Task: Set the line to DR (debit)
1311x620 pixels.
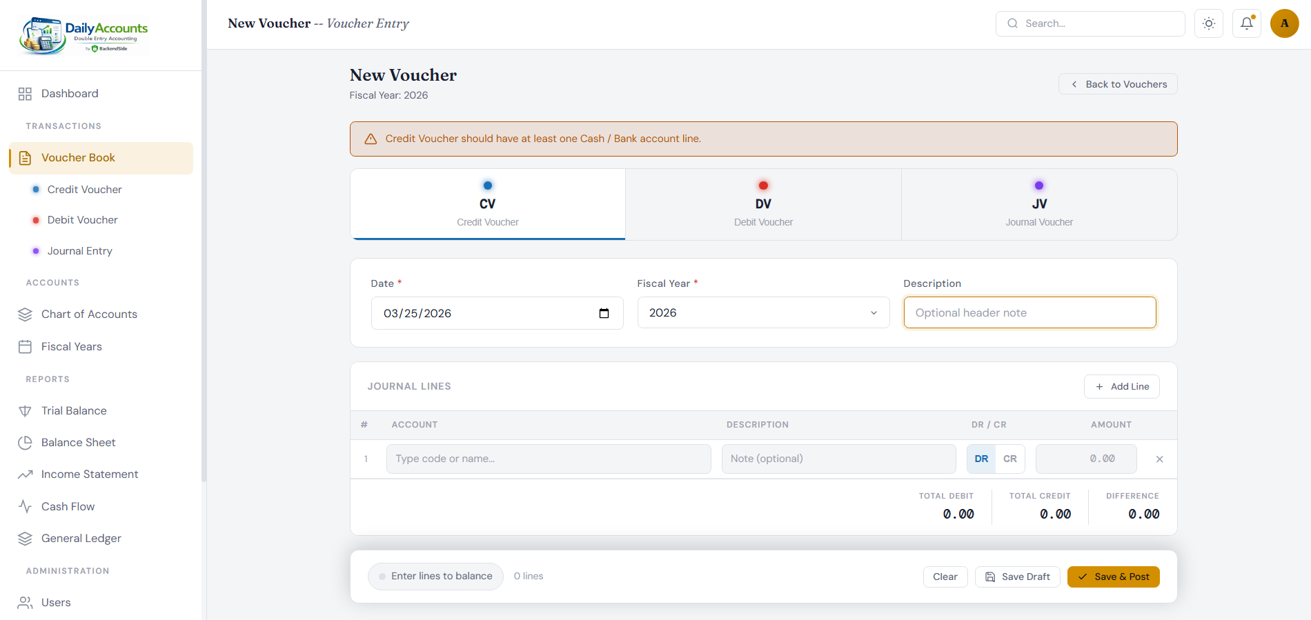Action: [x=981, y=459]
